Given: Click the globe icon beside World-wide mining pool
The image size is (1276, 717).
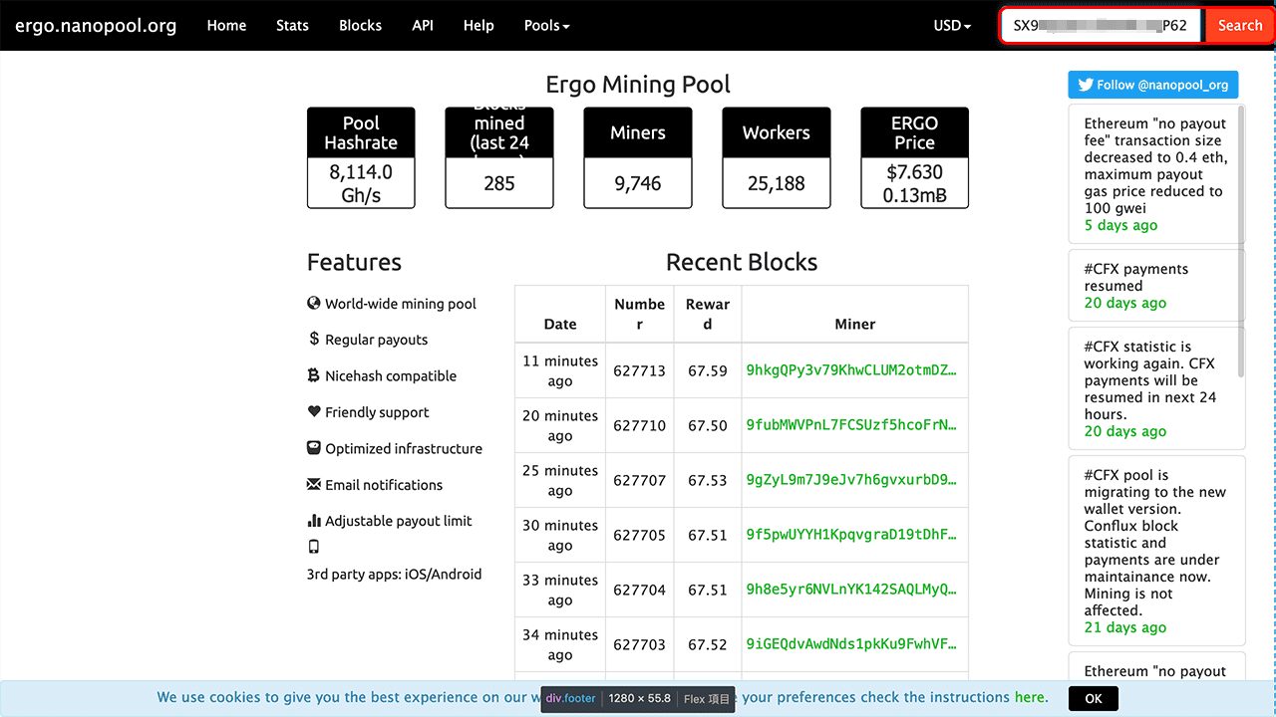Looking at the screenshot, I should 314,303.
